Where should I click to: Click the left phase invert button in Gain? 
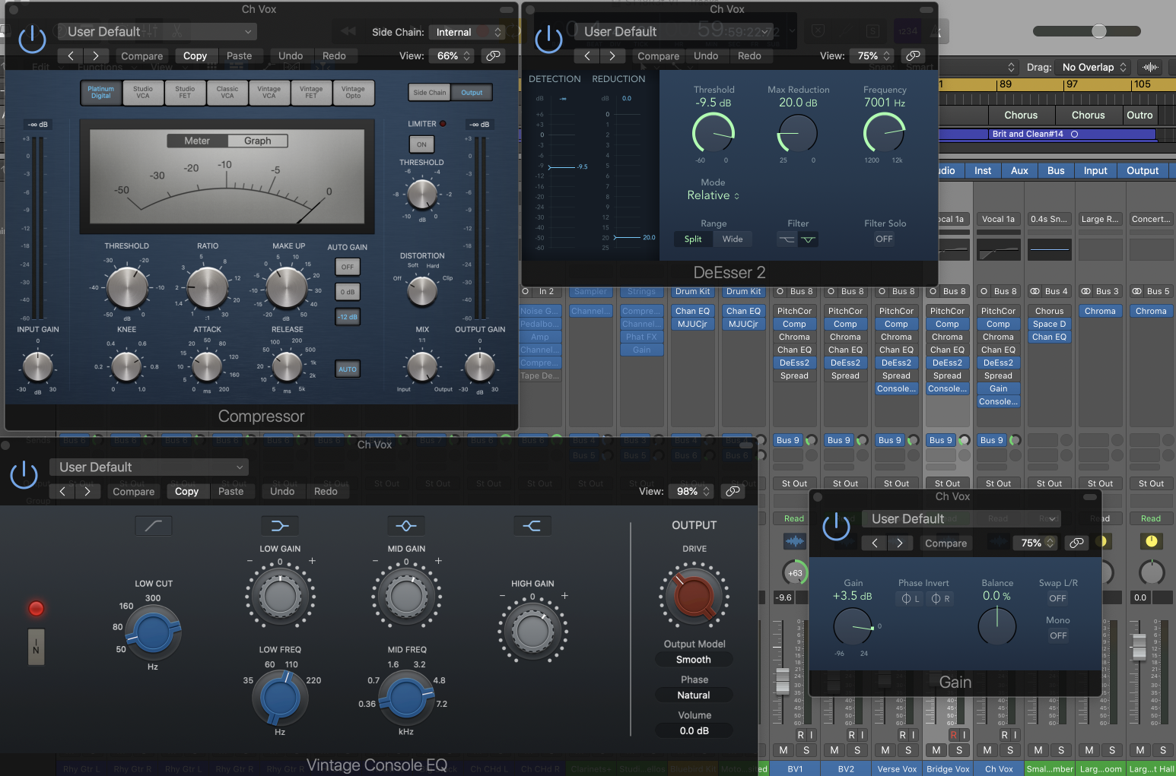tap(910, 599)
